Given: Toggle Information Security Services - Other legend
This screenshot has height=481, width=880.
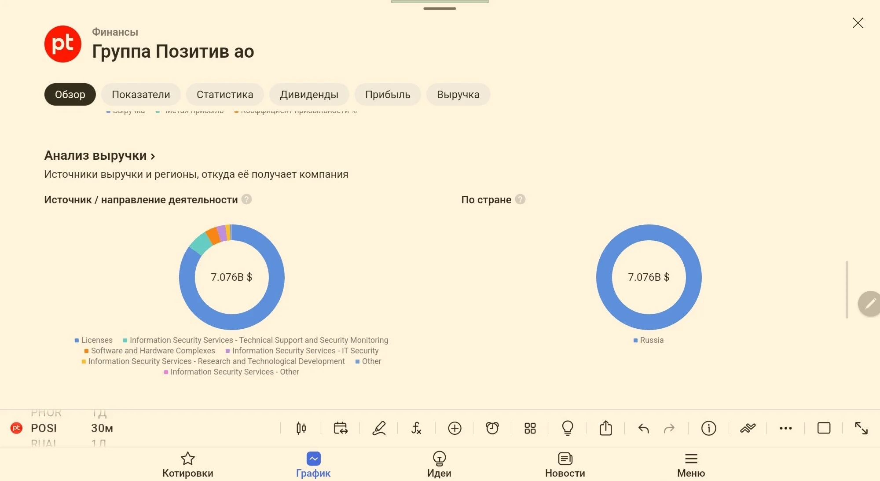Looking at the screenshot, I should point(231,372).
